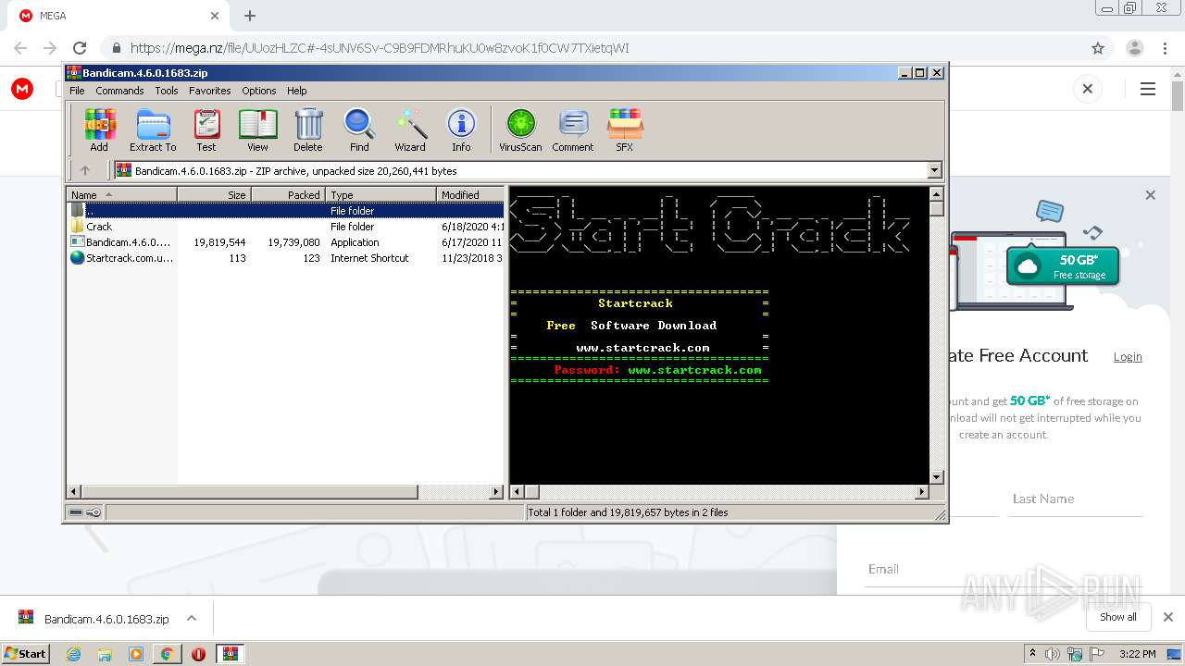Open MEGA hamburger menu
This screenshot has height=666, width=1185.
[1148, 89]
